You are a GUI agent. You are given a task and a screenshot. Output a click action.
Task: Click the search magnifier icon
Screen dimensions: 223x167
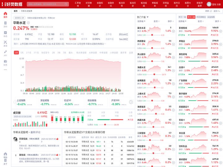coord(66,4)
